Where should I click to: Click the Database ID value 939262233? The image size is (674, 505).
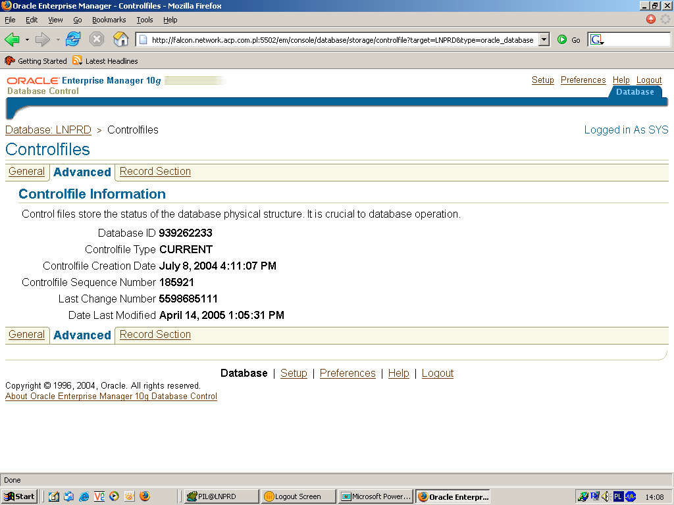[x=186, y=233]
